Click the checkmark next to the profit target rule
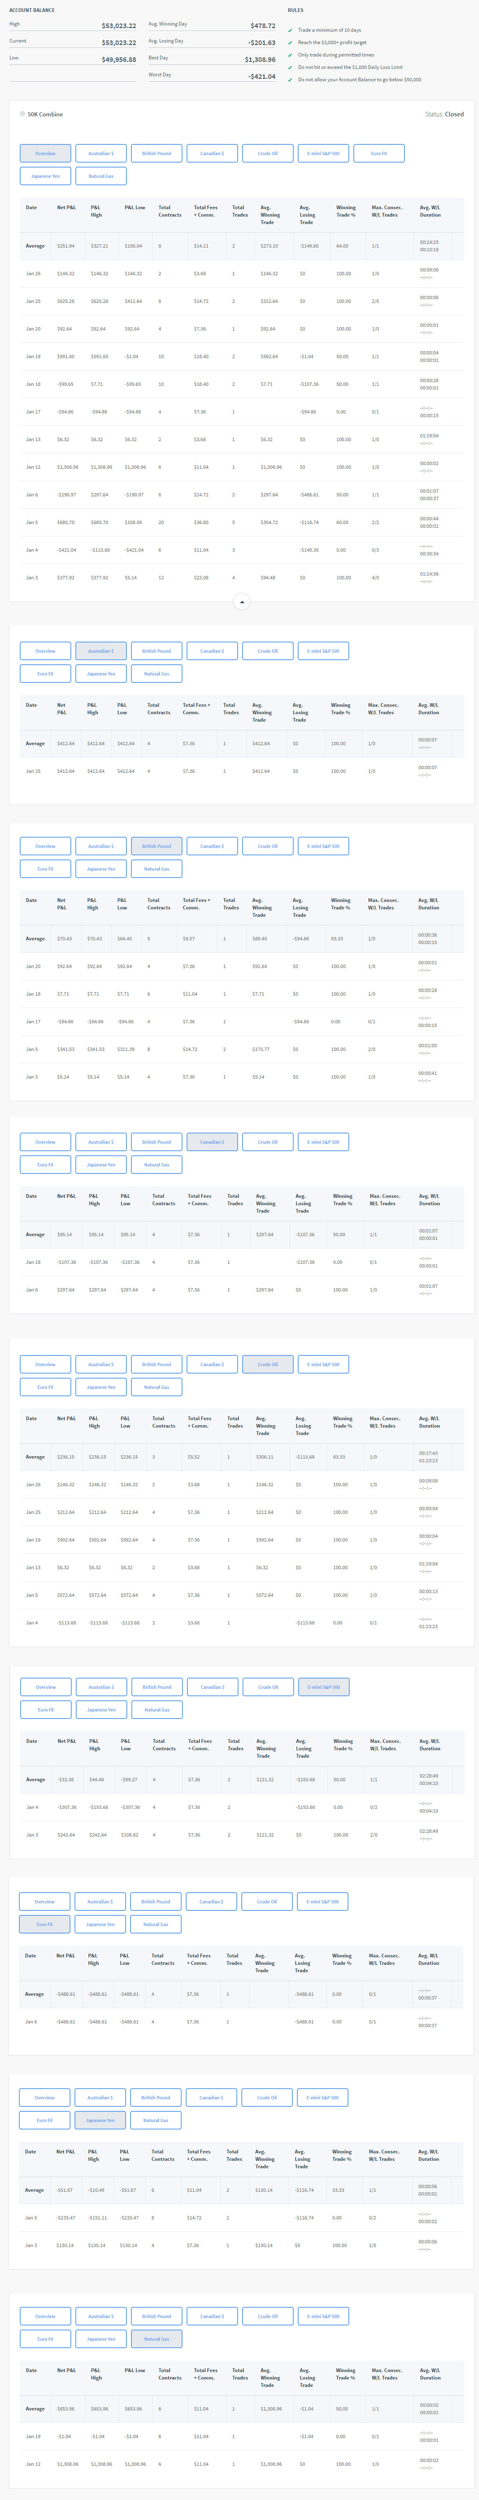 290,42
